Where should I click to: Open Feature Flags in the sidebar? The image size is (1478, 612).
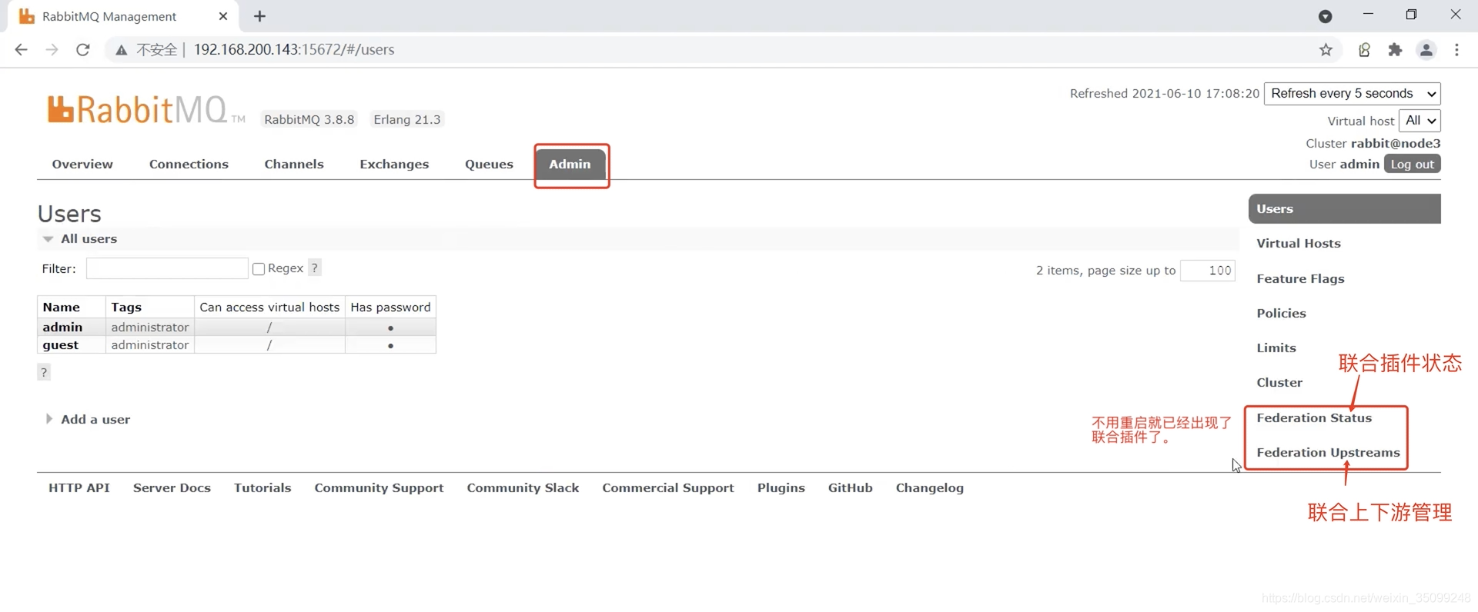[x=1300, y=278]
